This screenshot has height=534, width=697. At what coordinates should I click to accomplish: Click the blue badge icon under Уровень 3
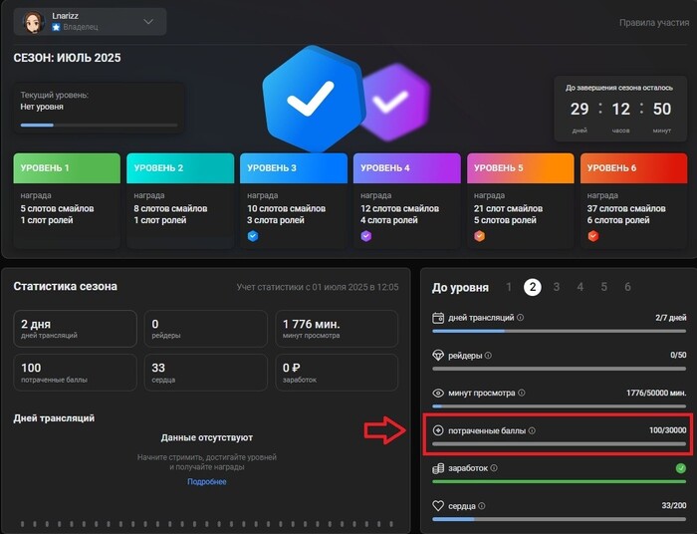click(x=253, y=236)
